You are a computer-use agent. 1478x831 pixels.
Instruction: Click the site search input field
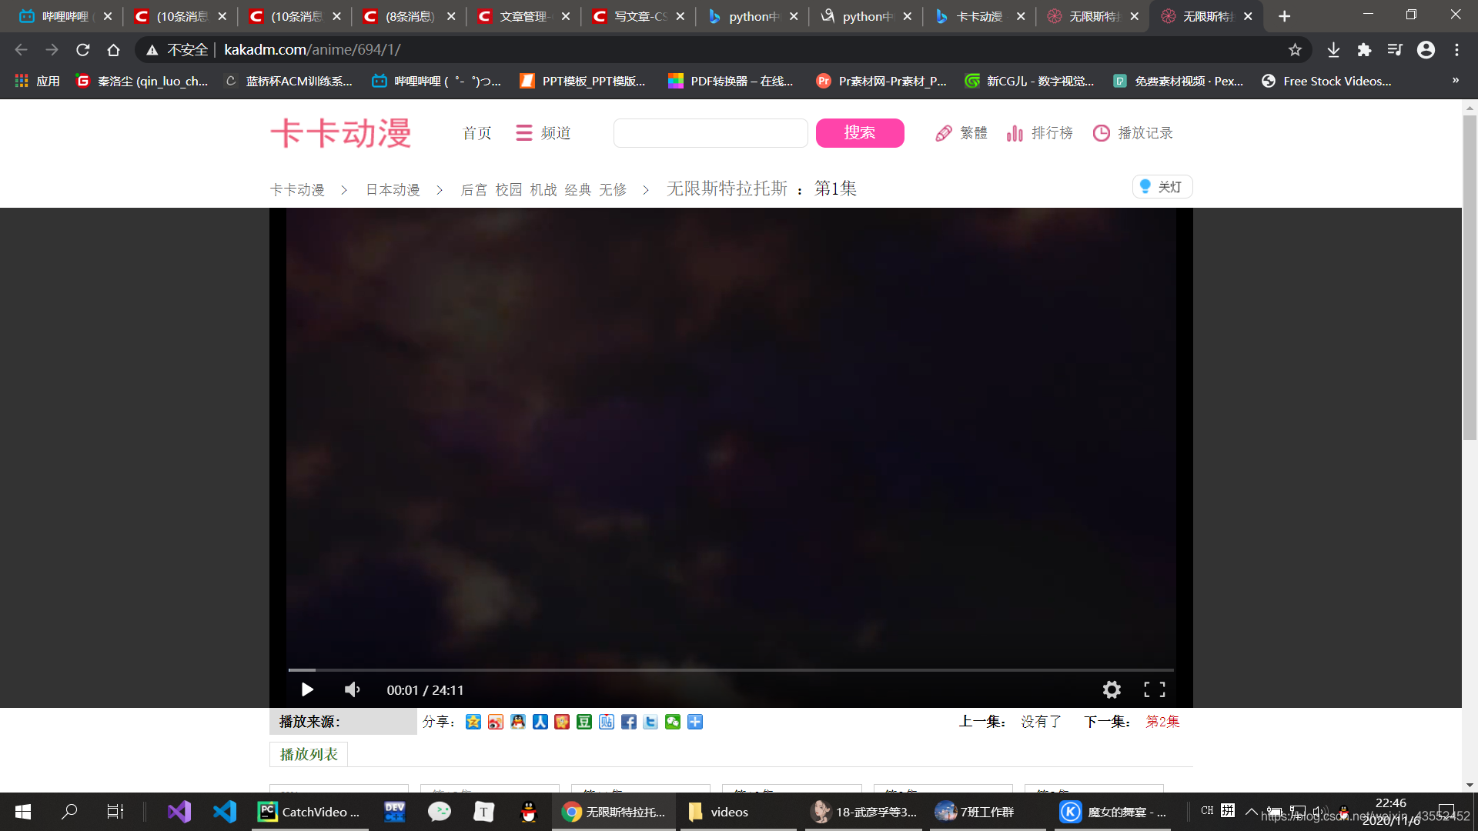click(x=710, y=133)
